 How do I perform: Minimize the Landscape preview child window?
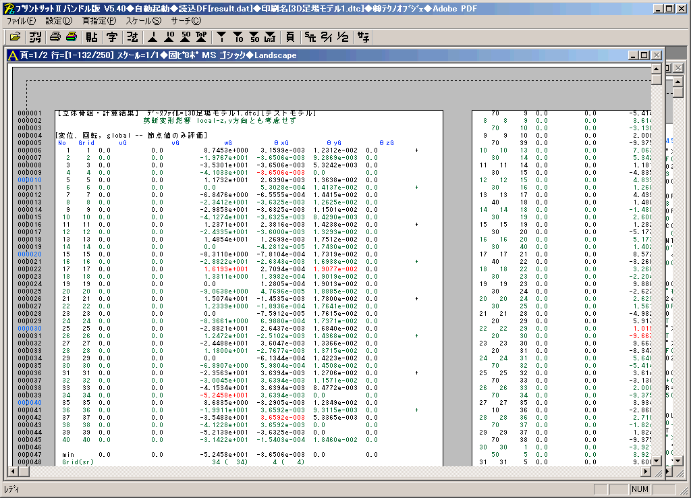point(633,55)
